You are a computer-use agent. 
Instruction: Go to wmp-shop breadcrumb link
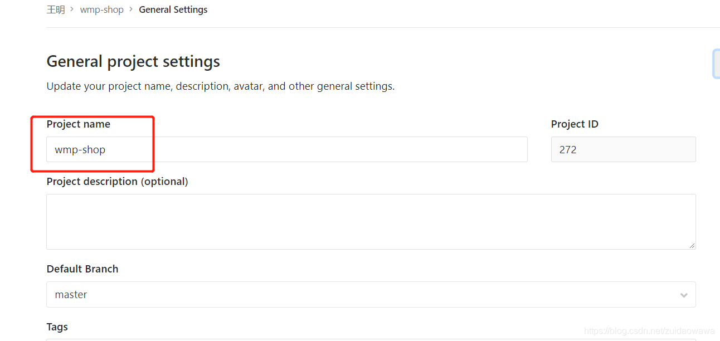tap(102, 9)
